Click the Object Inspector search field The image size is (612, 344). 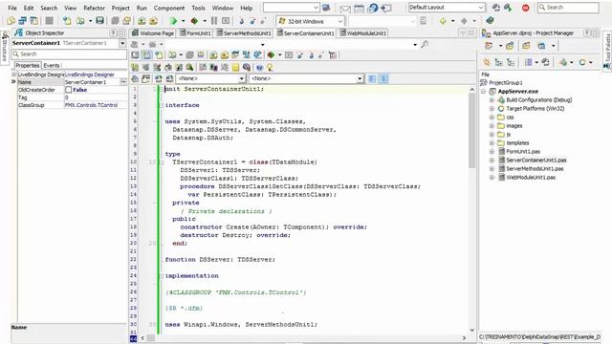(69, 54)
